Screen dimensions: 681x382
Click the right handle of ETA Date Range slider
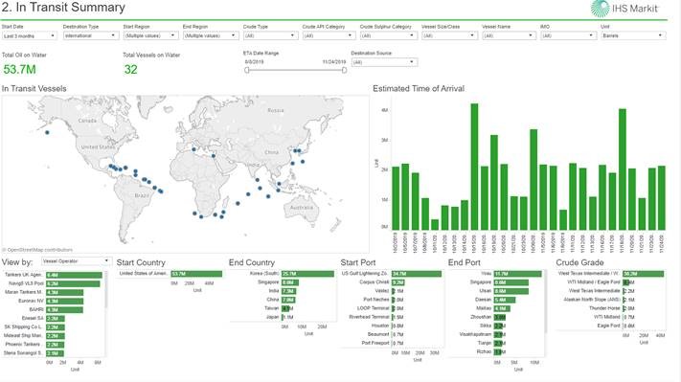click(344, 70)
